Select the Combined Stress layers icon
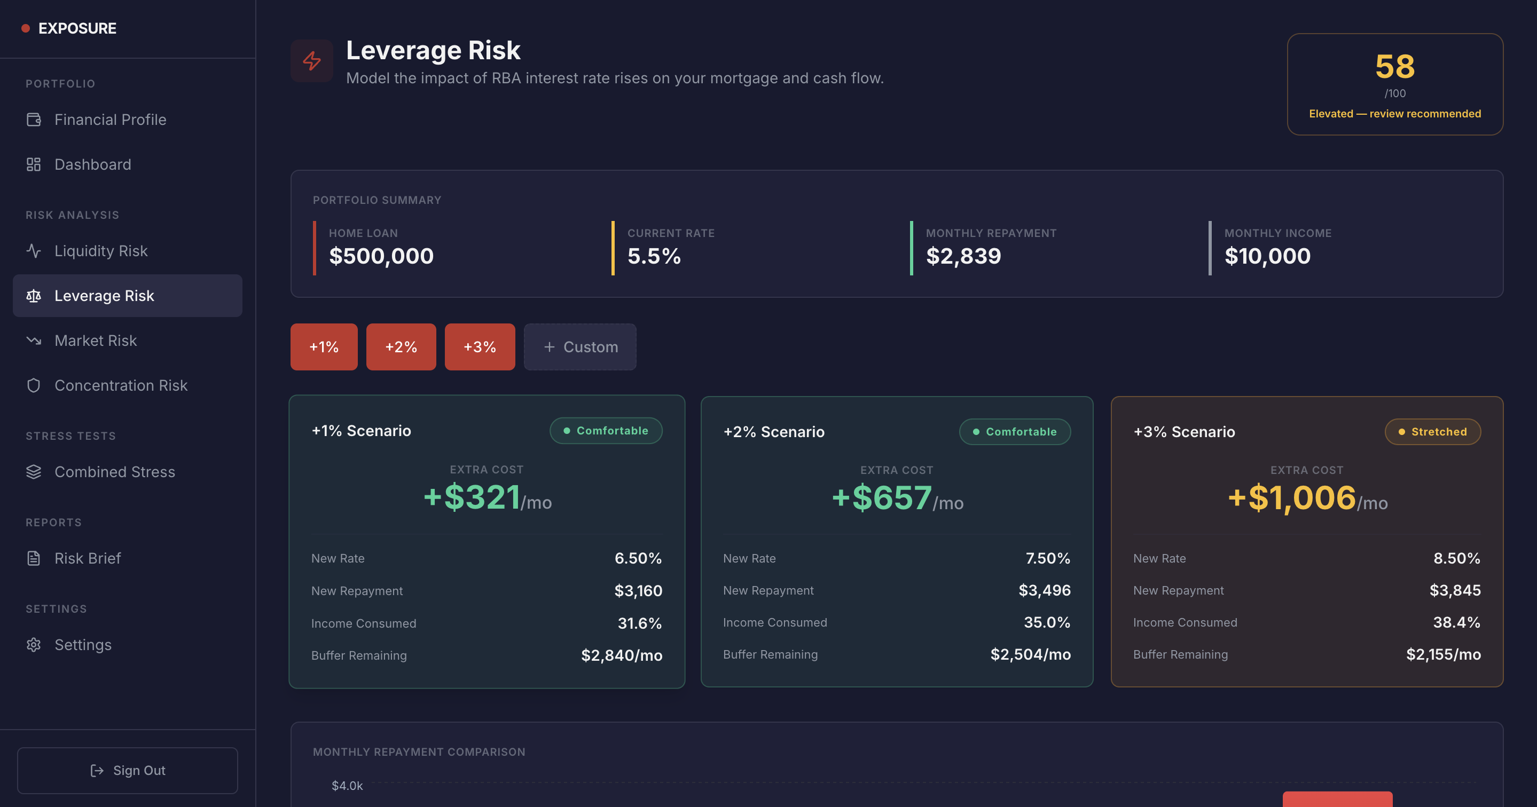 coord(34,471)
